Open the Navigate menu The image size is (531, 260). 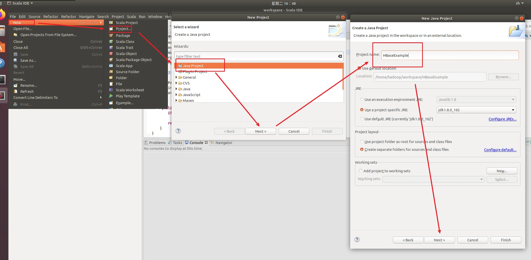pyautogui.click(x=86, y=17)
